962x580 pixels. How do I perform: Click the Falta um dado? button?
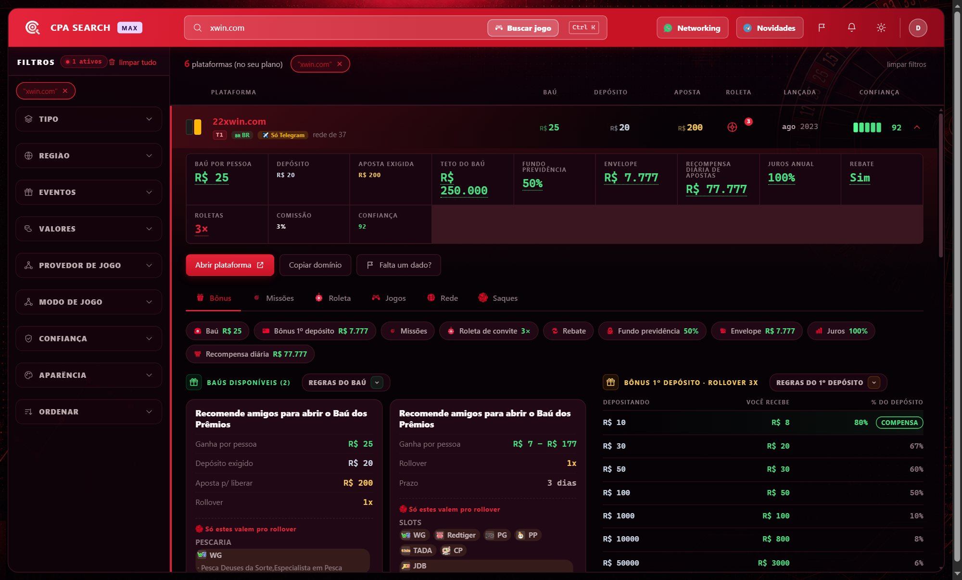(398, 265)
